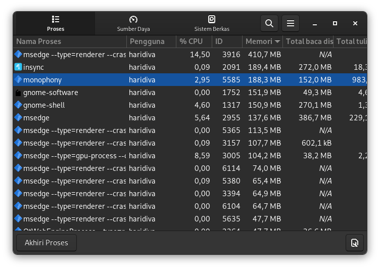This screenshot has width=380, height=269.
Task: Click the process properties icon at bottom right
Action: coord(355,243)
